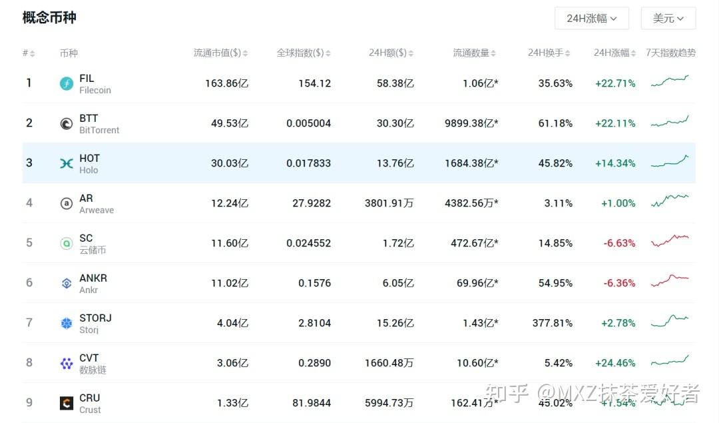
Task: Click AR price 27.9282
Action: [x=312, y=203]
